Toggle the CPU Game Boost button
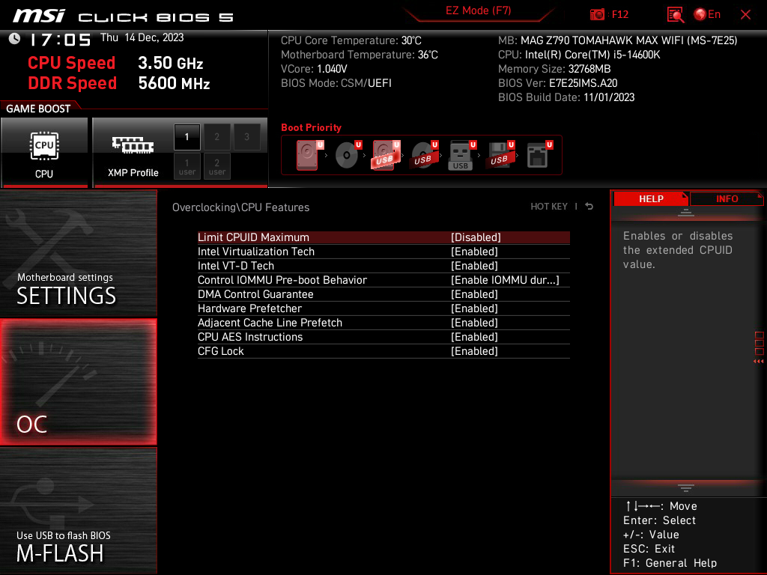 pyautogui.click(x=44, y=153)
